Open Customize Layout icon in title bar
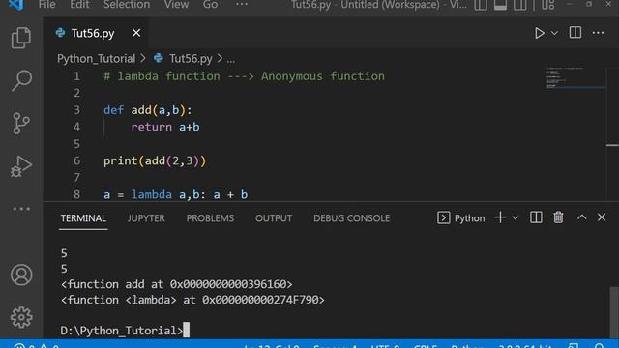The width and height of the screenshot is (619, 348). [547, 5]
